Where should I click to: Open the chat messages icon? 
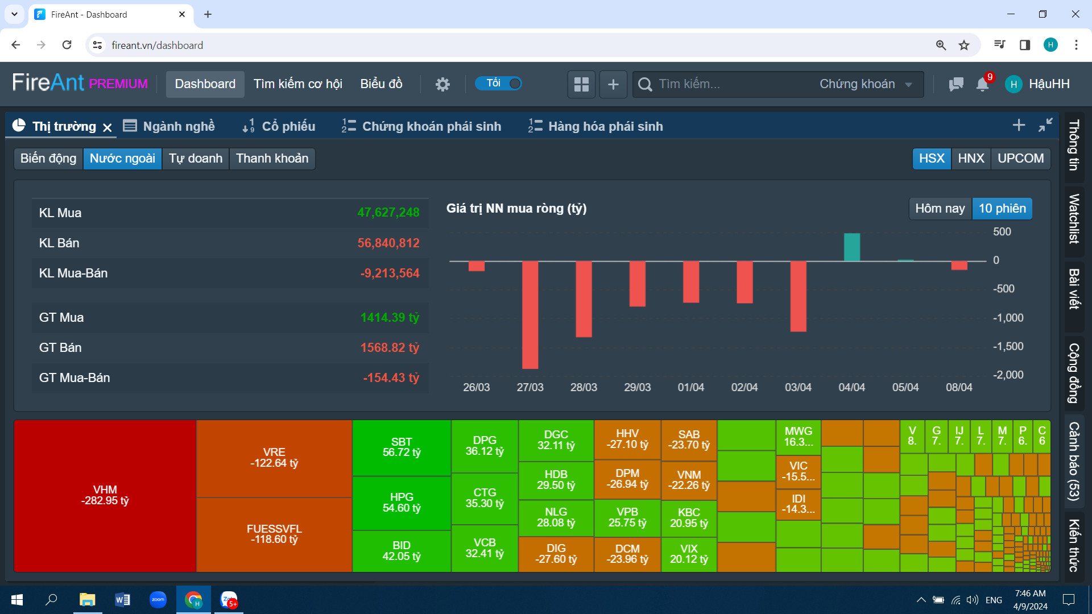(956, 84)
